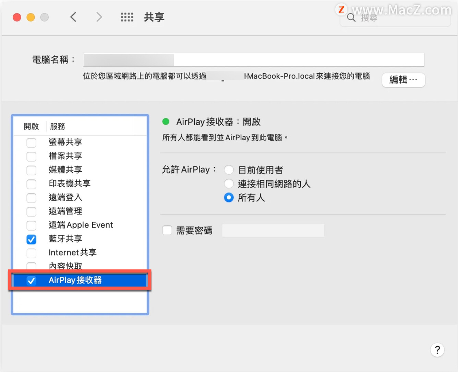This screenshot has width=458, height=372.
Task: Select Internet 共享 service row
Action: [80, 253]
